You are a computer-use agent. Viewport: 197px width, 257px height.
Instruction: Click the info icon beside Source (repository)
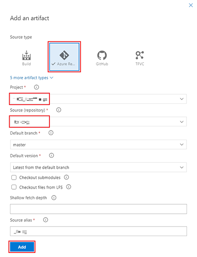pos(59,110)
